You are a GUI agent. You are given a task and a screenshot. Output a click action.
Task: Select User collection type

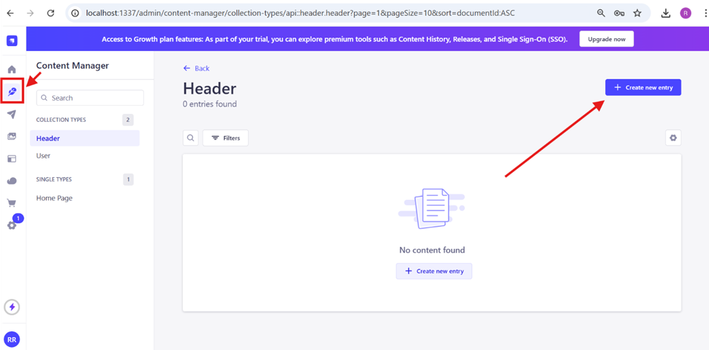click(43, 156)
